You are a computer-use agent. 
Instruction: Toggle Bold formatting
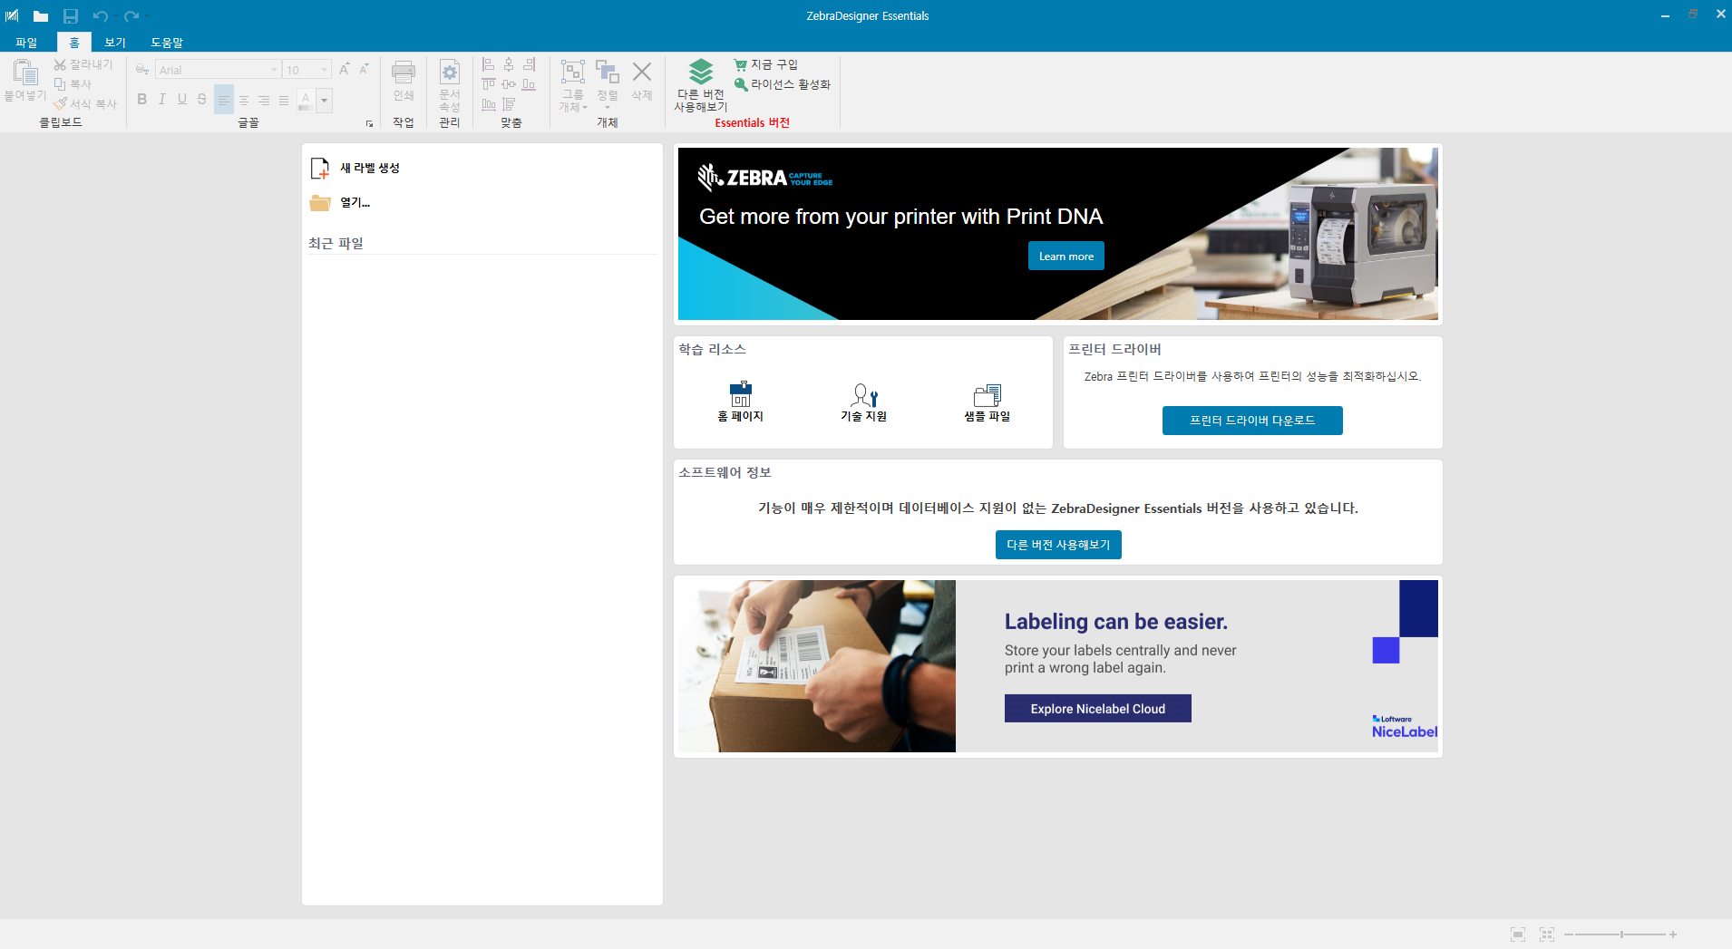142,100
